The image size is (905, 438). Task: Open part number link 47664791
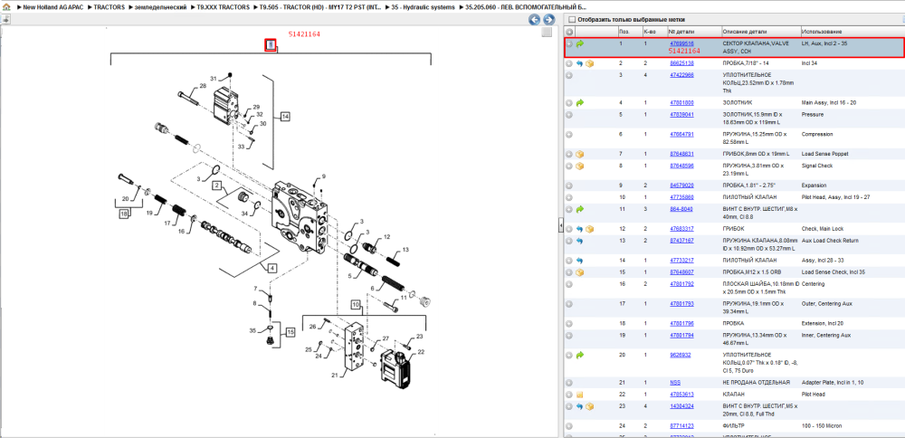681,134
